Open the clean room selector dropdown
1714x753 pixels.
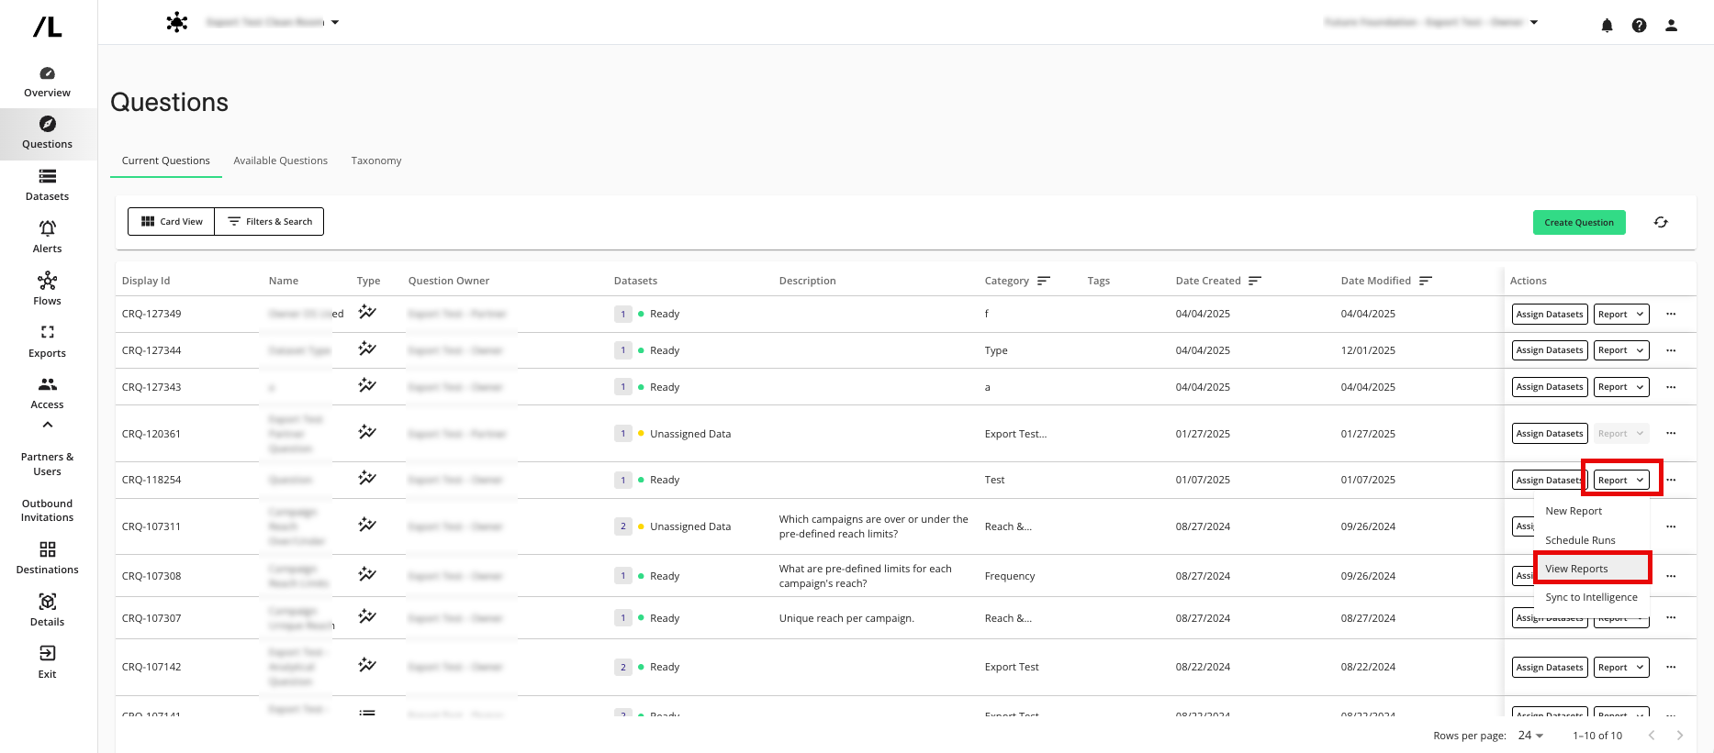(273, 22)
